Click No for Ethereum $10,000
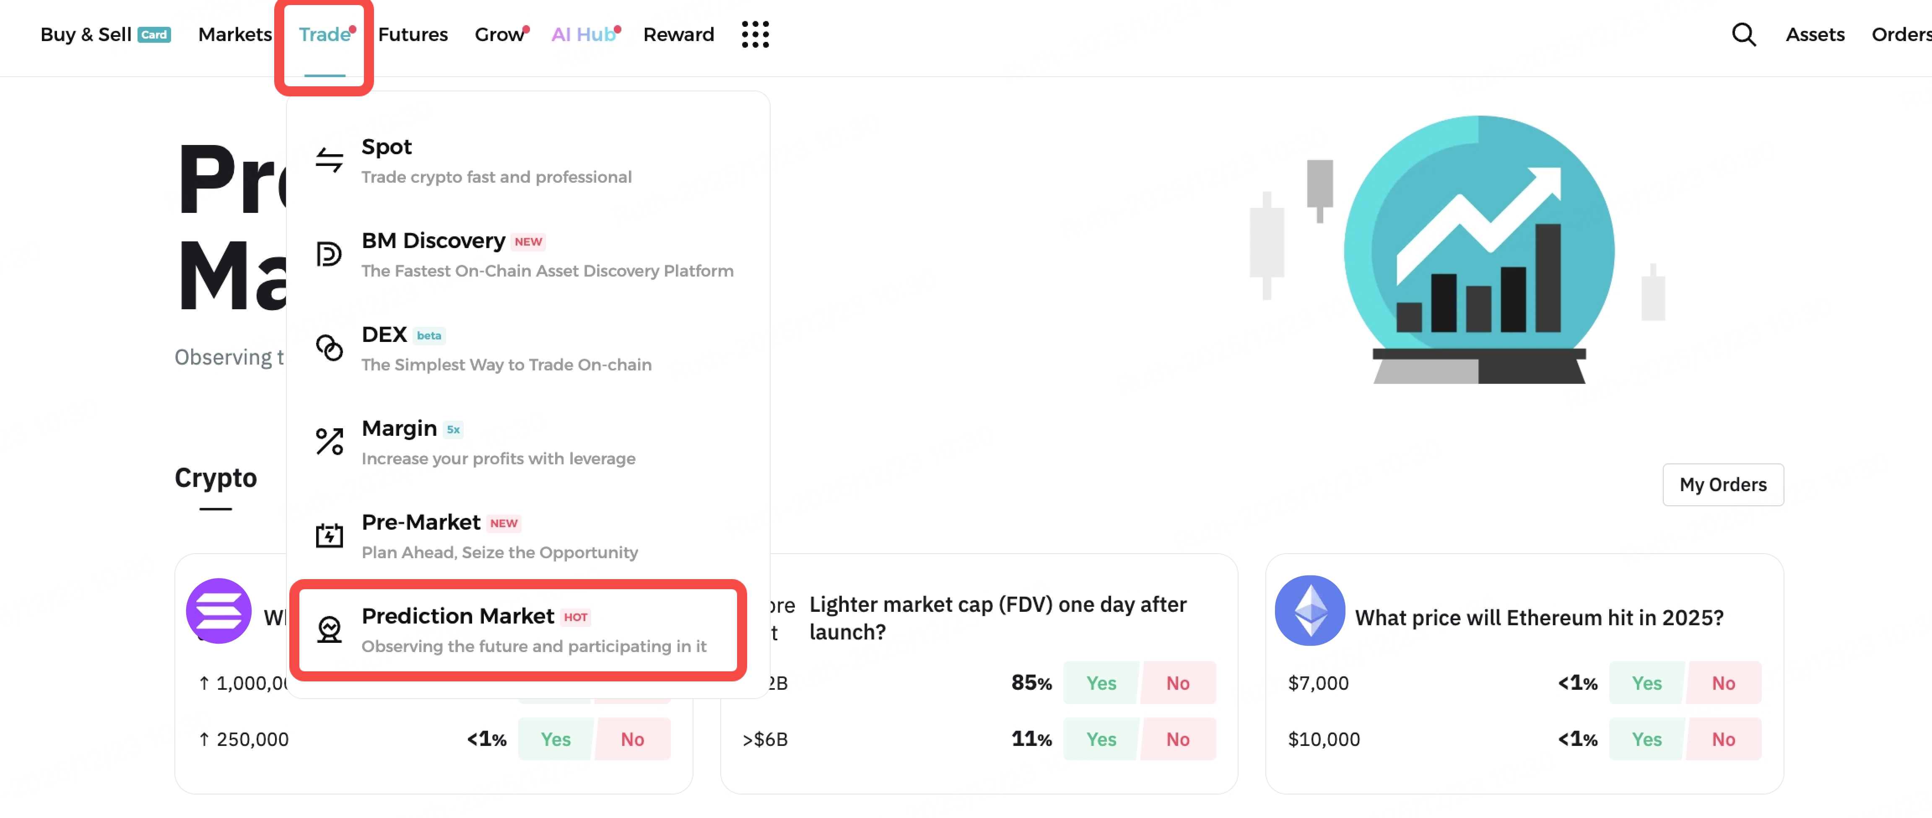The width and height of the screenshot is (1932, 818). 1724,738
